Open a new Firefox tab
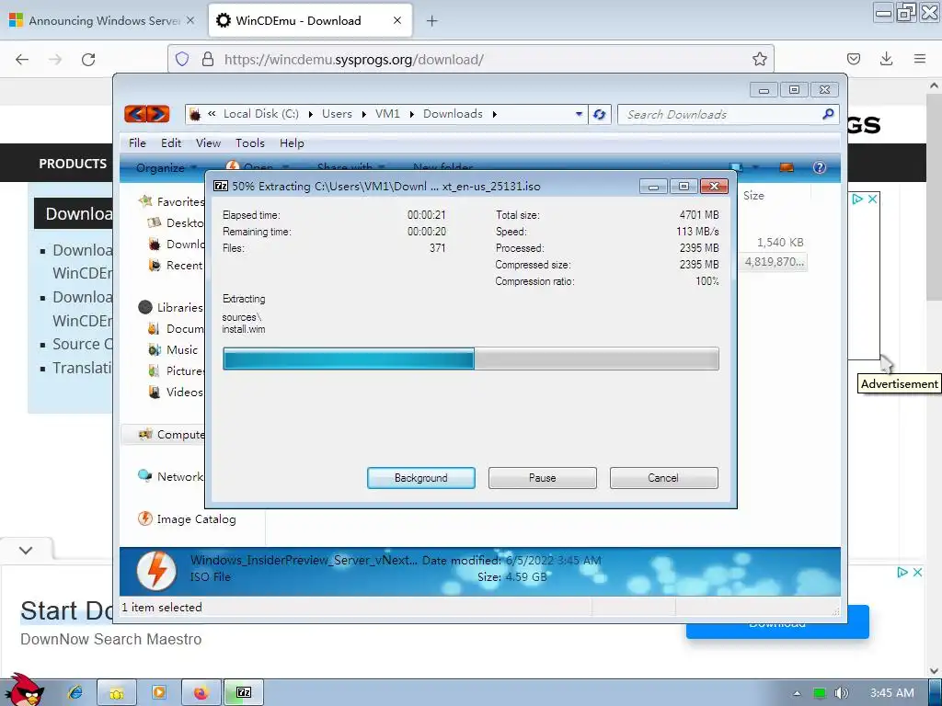The image size is (942, 706). [432, 21]
